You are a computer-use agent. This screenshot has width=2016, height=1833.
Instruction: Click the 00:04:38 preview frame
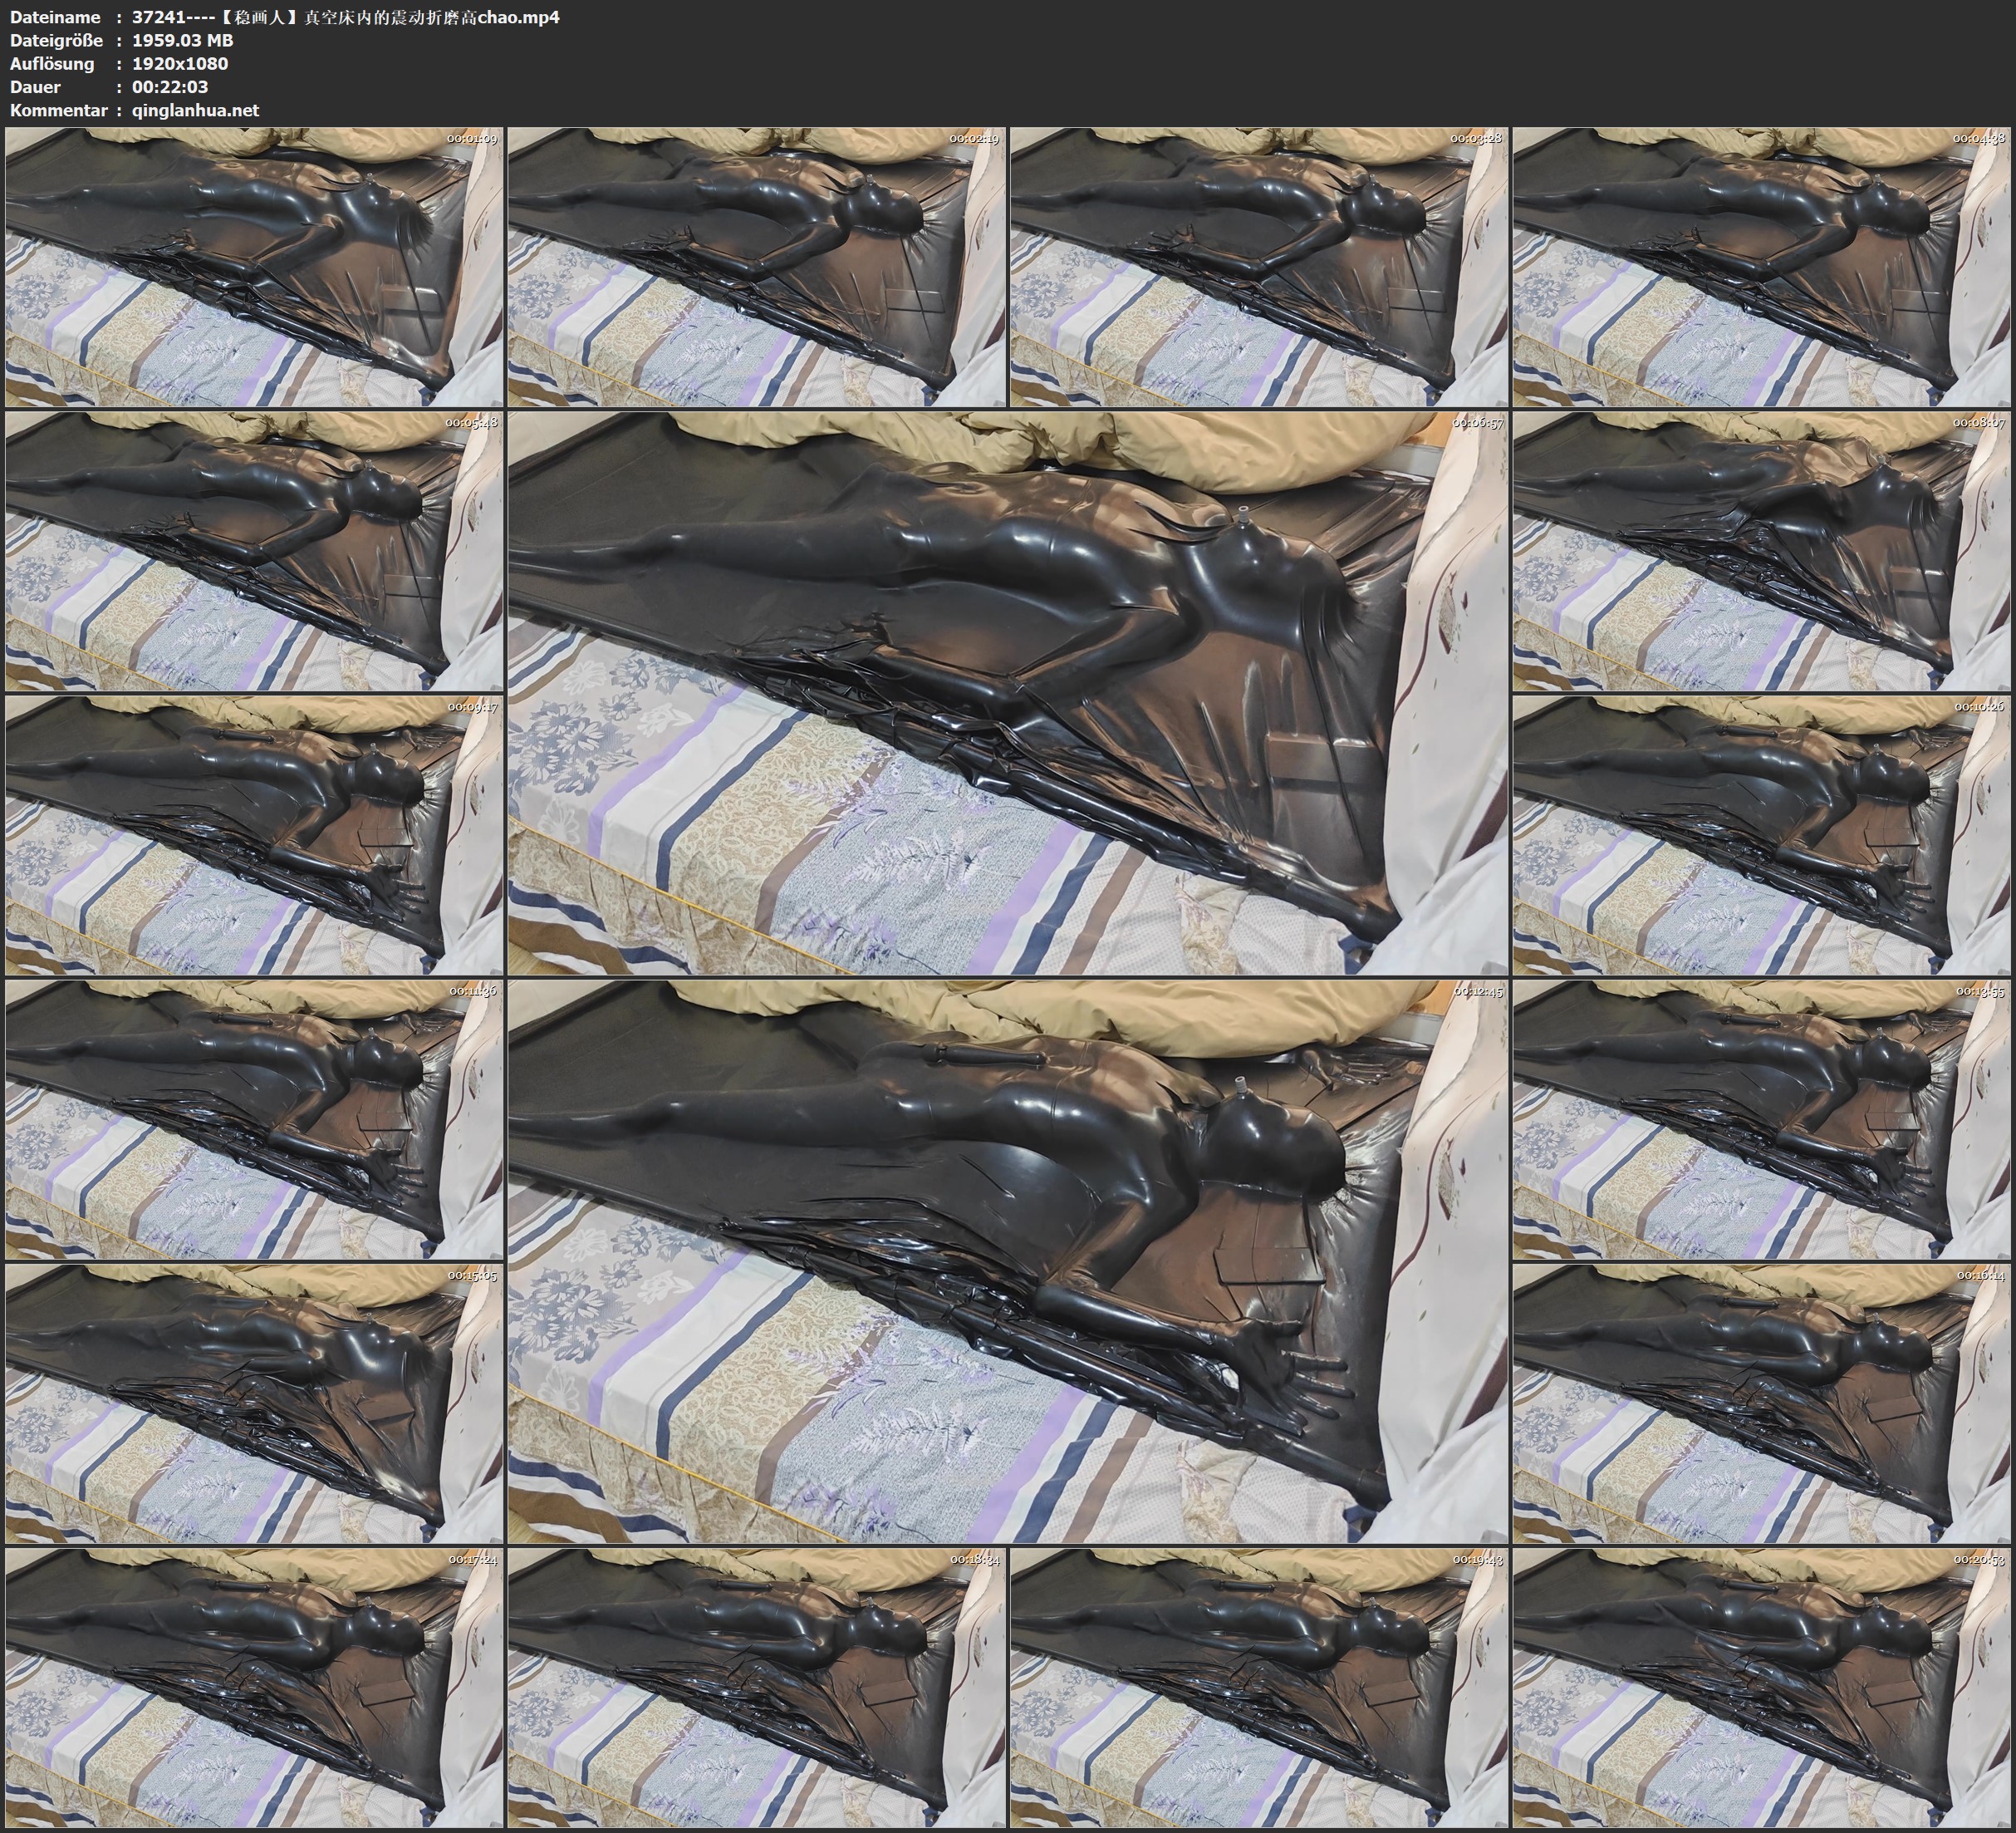(x=1762, y=268)
